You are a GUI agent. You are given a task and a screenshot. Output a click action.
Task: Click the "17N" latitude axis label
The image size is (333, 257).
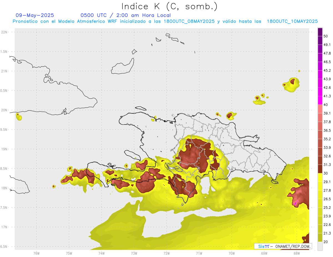(x=5, y=227)
